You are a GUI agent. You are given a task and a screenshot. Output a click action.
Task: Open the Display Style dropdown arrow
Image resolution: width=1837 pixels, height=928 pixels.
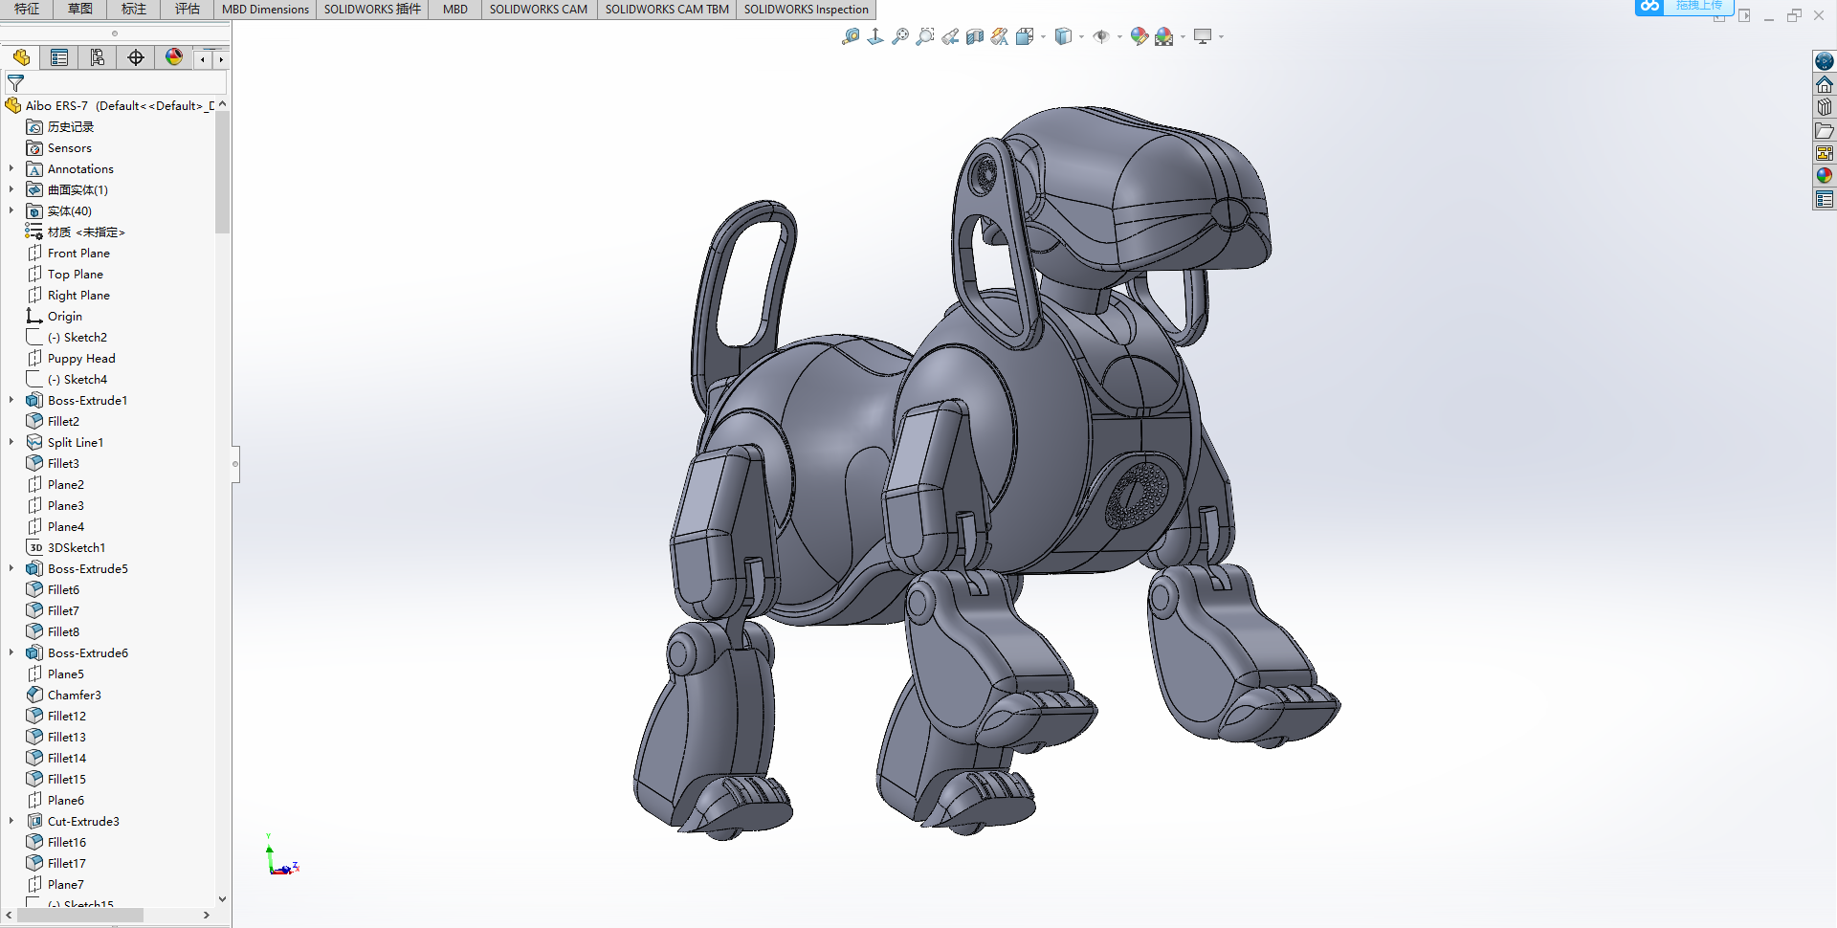1081,37
